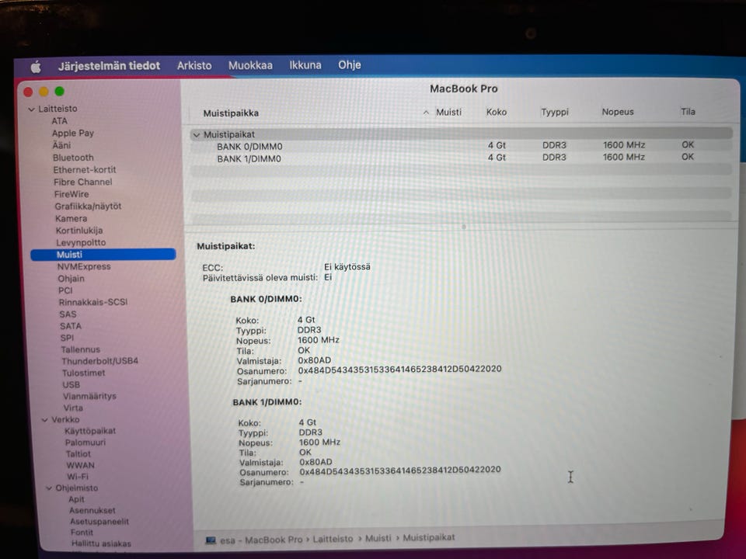Select NVMExpress in sidebar
This screenshot has height=559, width=746.
(84, 267)
